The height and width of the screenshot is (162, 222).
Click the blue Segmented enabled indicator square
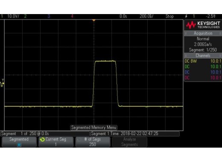(x=19, y=145)
